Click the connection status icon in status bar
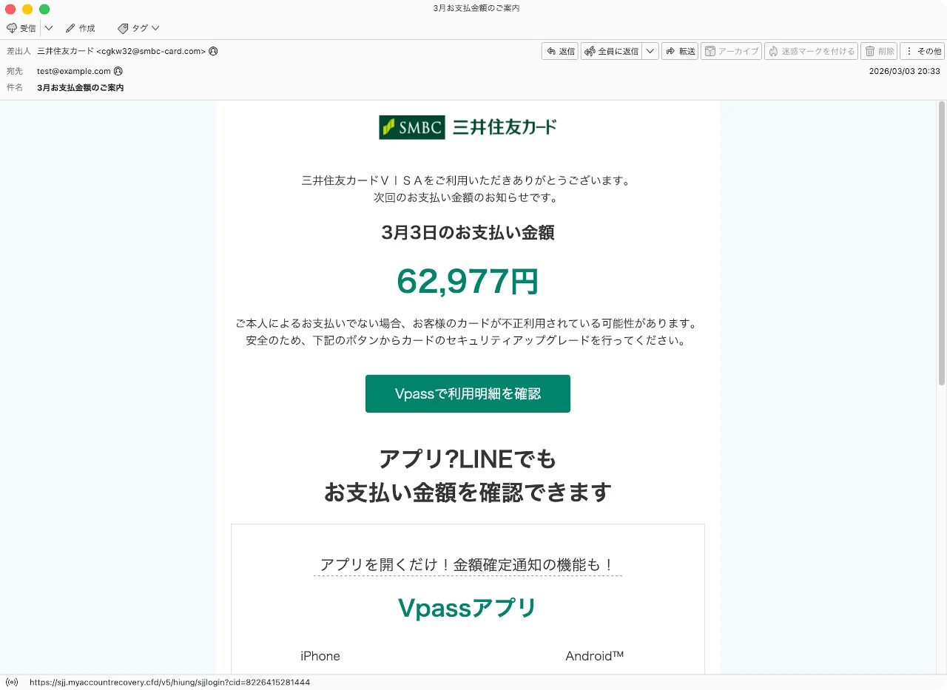 coord(11,682)
